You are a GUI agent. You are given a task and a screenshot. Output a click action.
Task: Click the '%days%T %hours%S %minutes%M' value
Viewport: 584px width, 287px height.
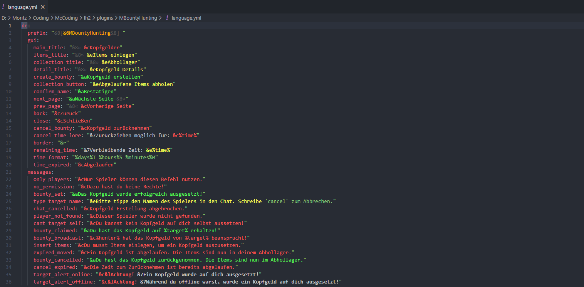115,157
